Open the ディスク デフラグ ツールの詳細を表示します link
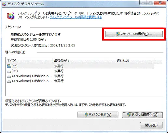 click(x=76, y=17)
